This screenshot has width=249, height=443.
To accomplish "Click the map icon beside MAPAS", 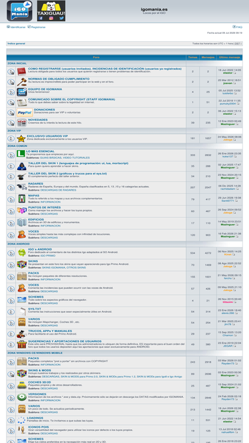I will pos(22,199).
